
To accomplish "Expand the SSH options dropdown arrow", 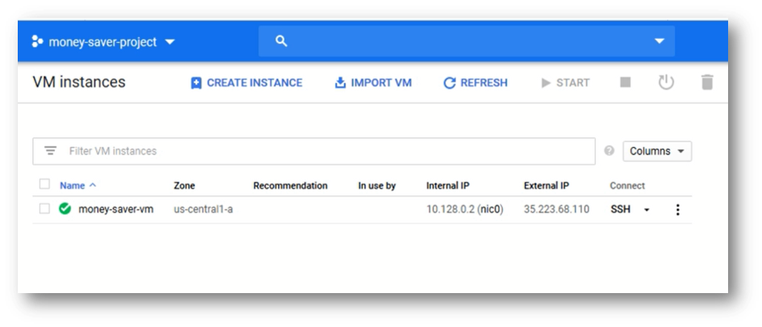I will (647, 210).
